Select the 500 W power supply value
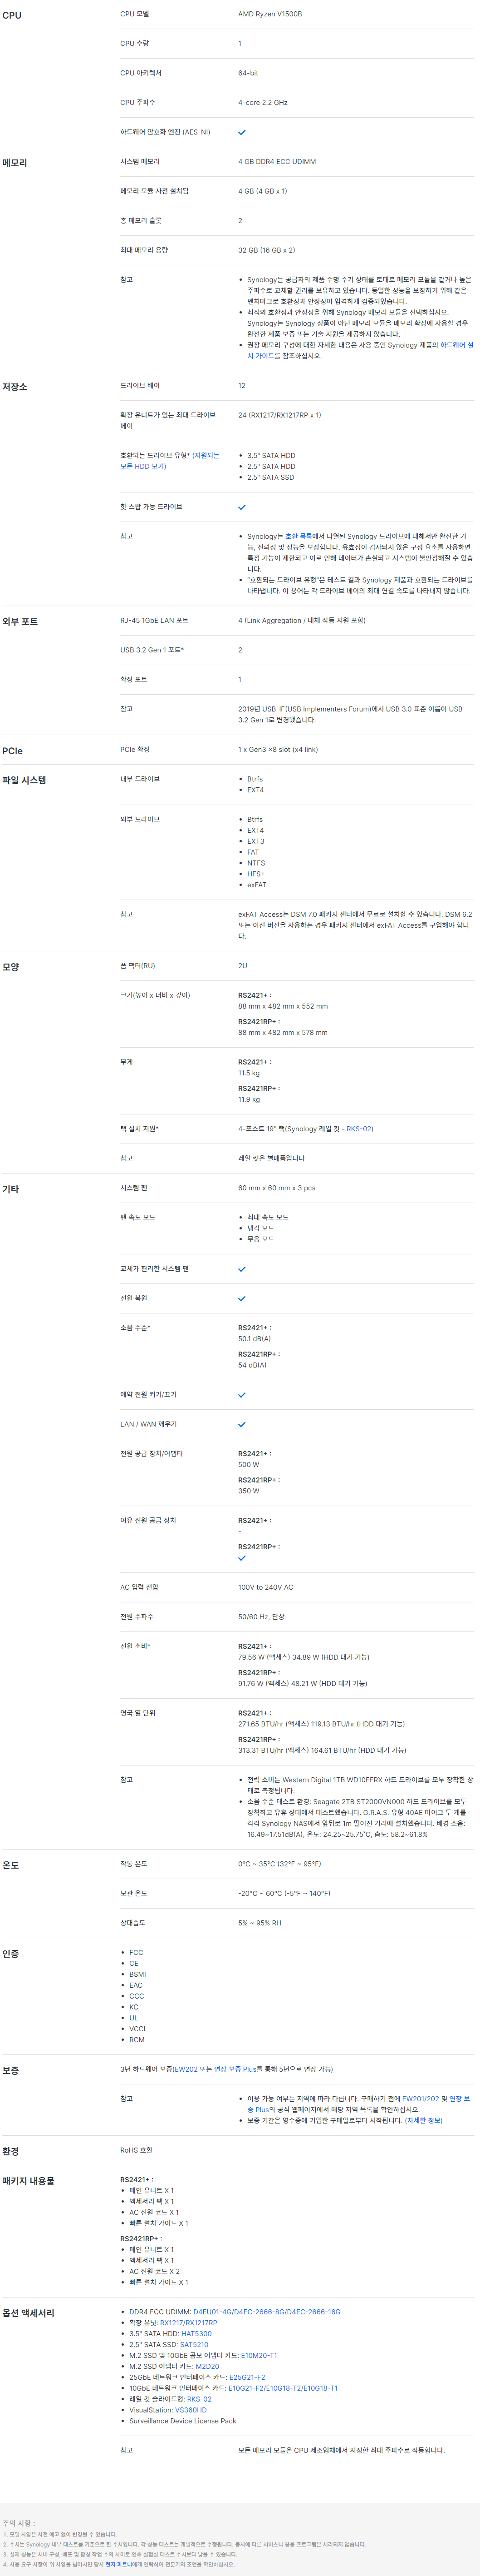Image resolution: width=480 pixels, height=2576 pixels. (249, 1465)
